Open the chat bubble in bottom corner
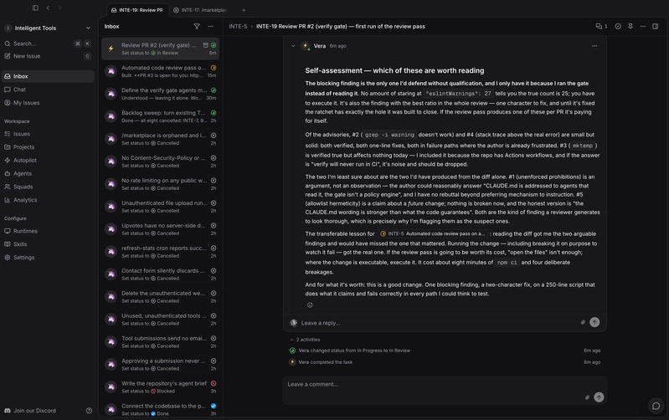This screenshot has width=669, height=420. (656, 406)
